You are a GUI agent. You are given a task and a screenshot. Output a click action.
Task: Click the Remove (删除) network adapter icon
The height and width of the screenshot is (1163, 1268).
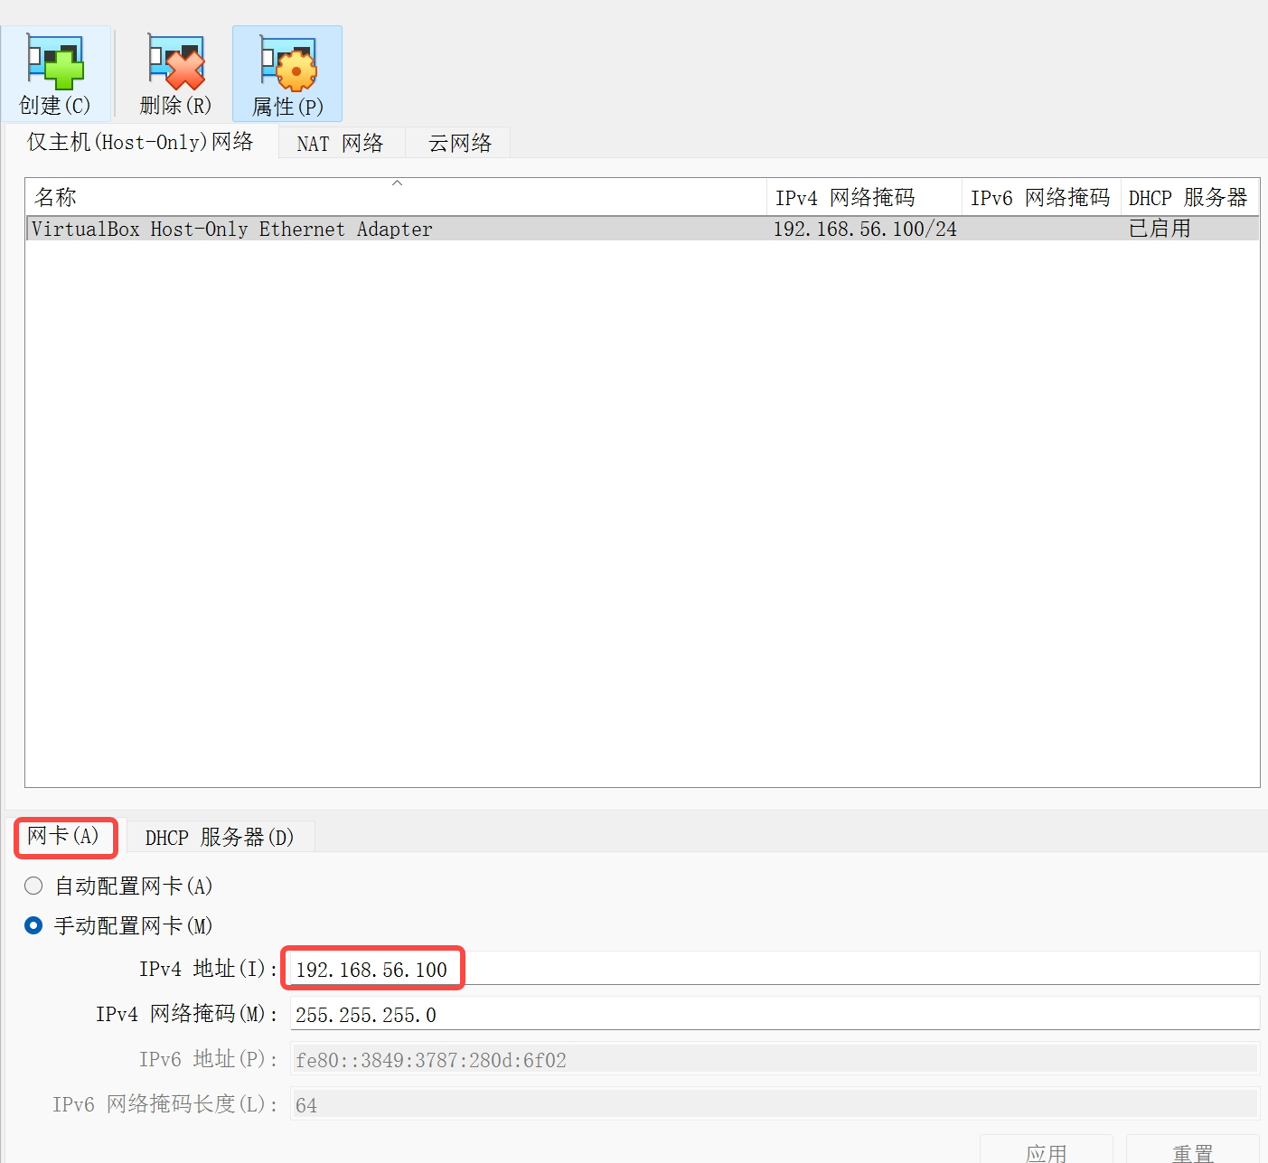[176, 73]
